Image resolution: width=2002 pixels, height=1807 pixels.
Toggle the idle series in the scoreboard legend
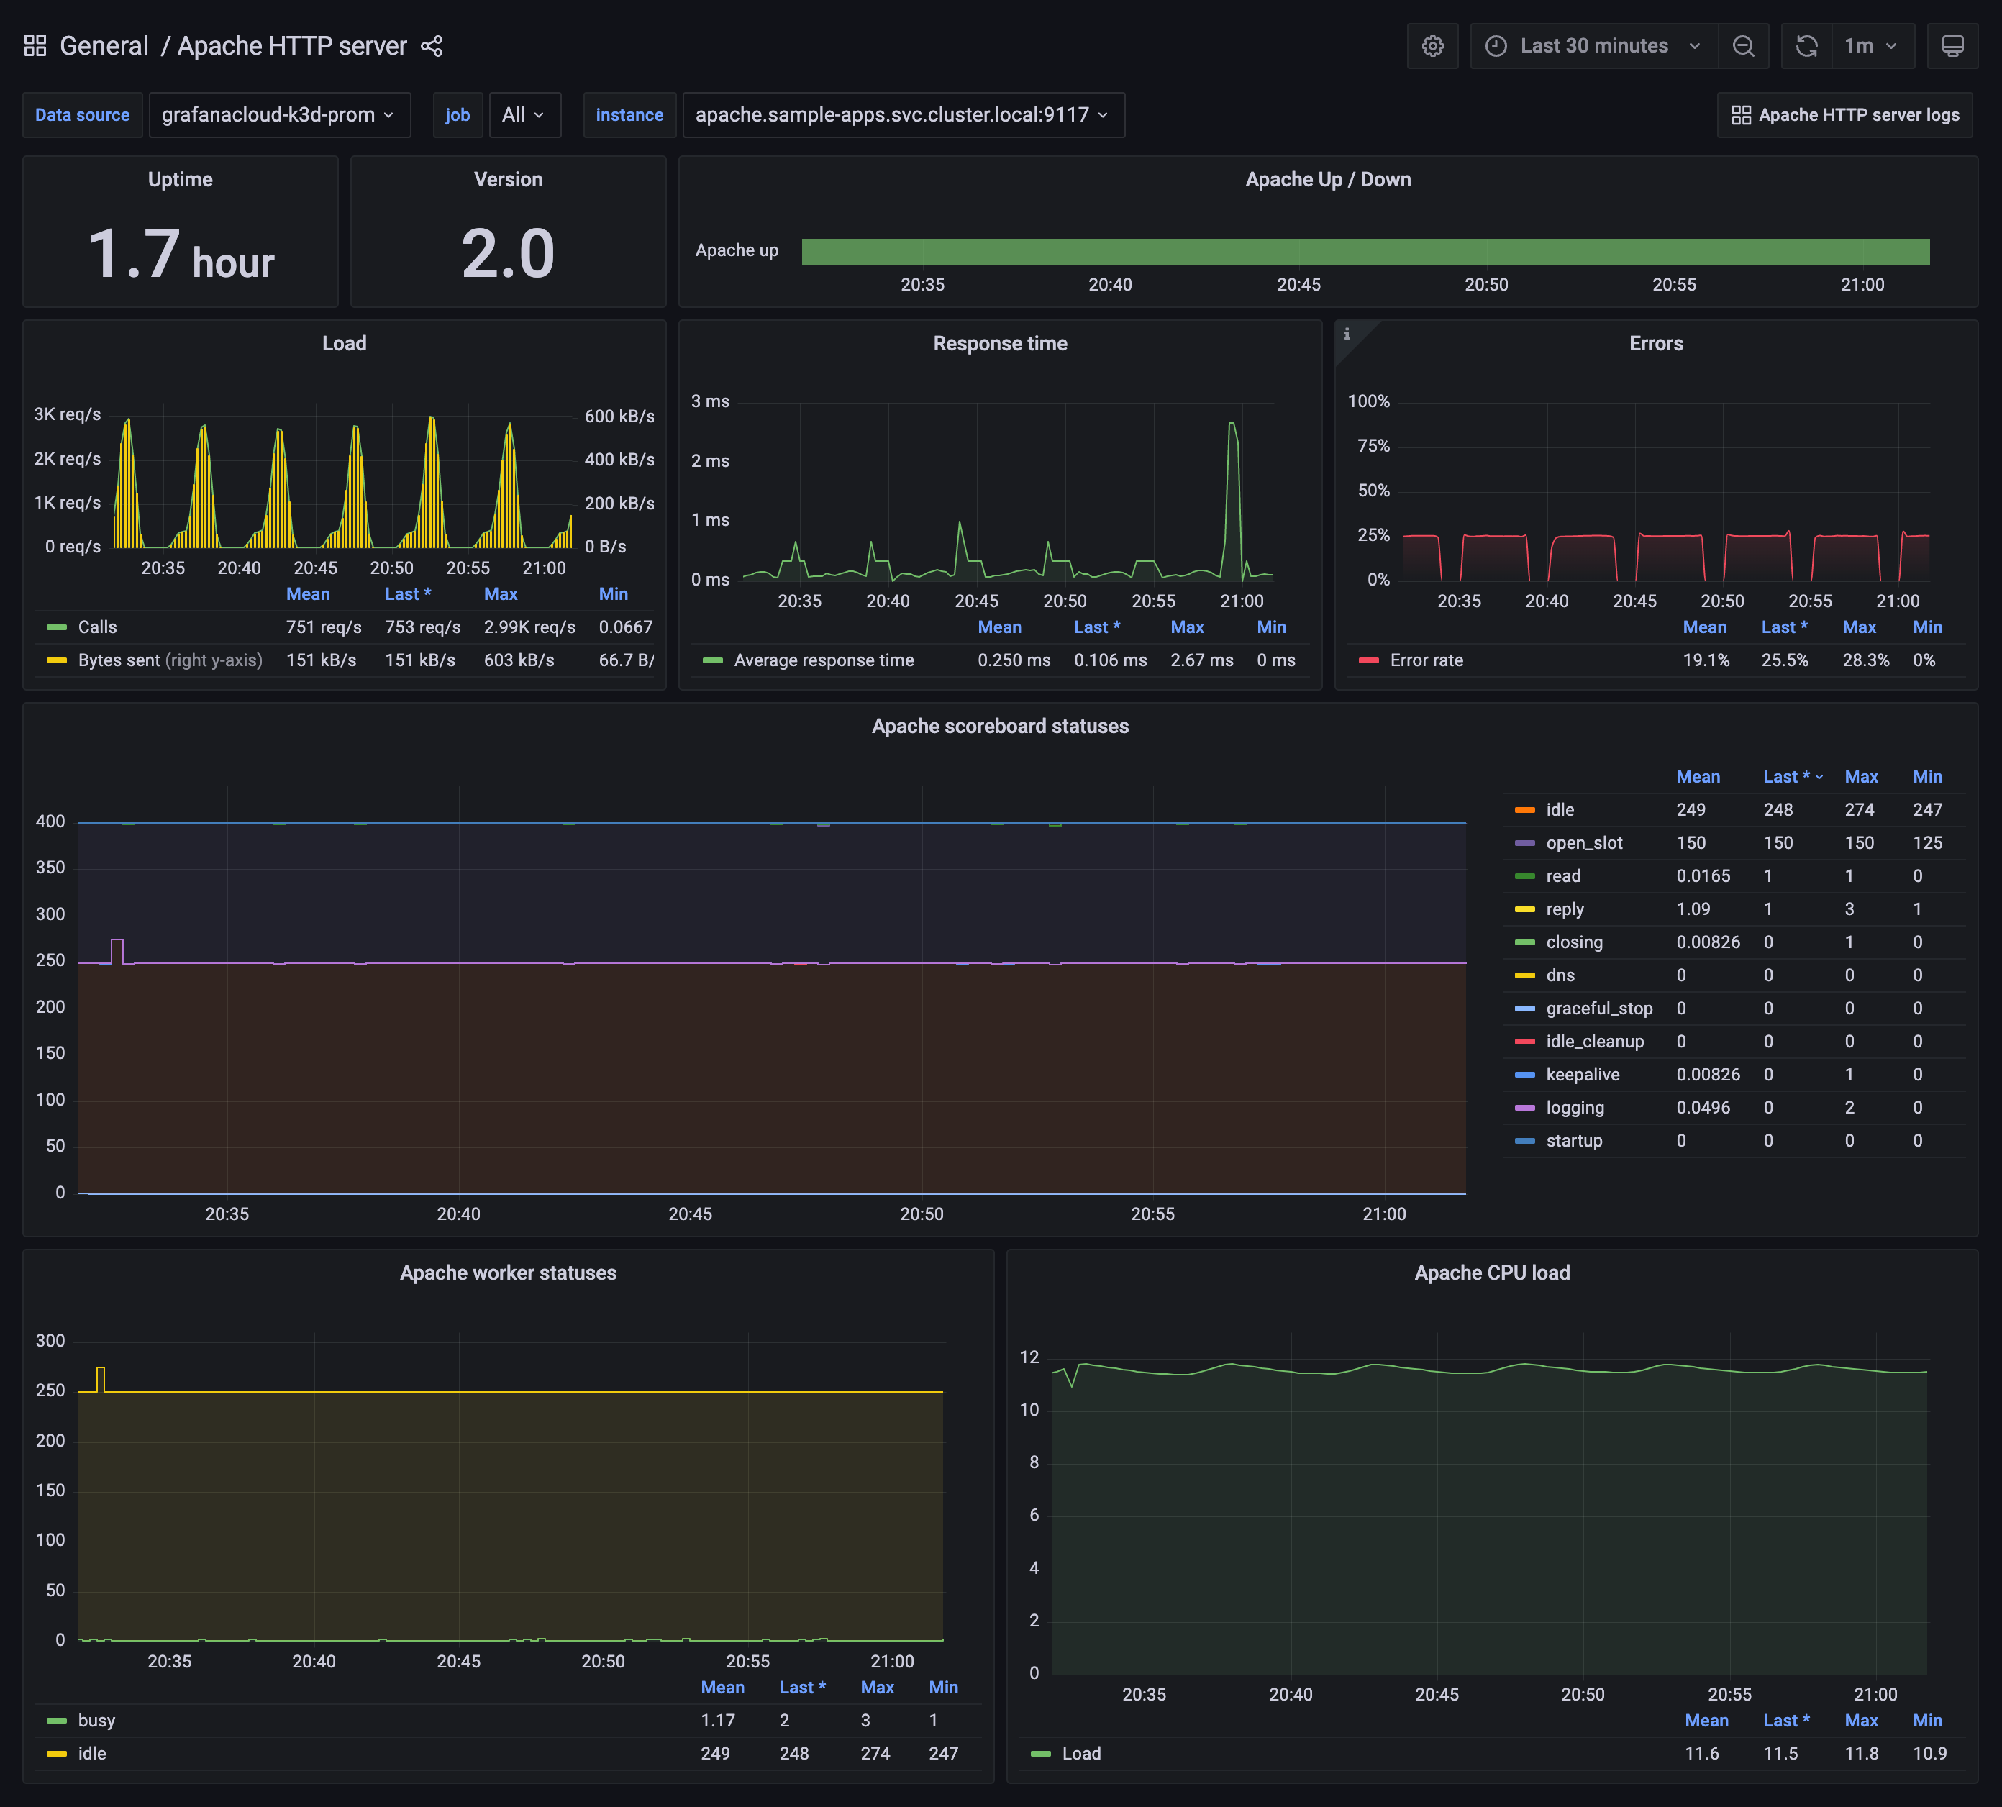point(1559,809)
